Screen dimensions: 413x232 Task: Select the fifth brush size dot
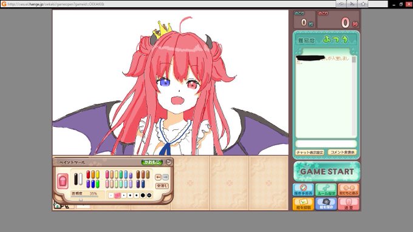click(137, 196)
